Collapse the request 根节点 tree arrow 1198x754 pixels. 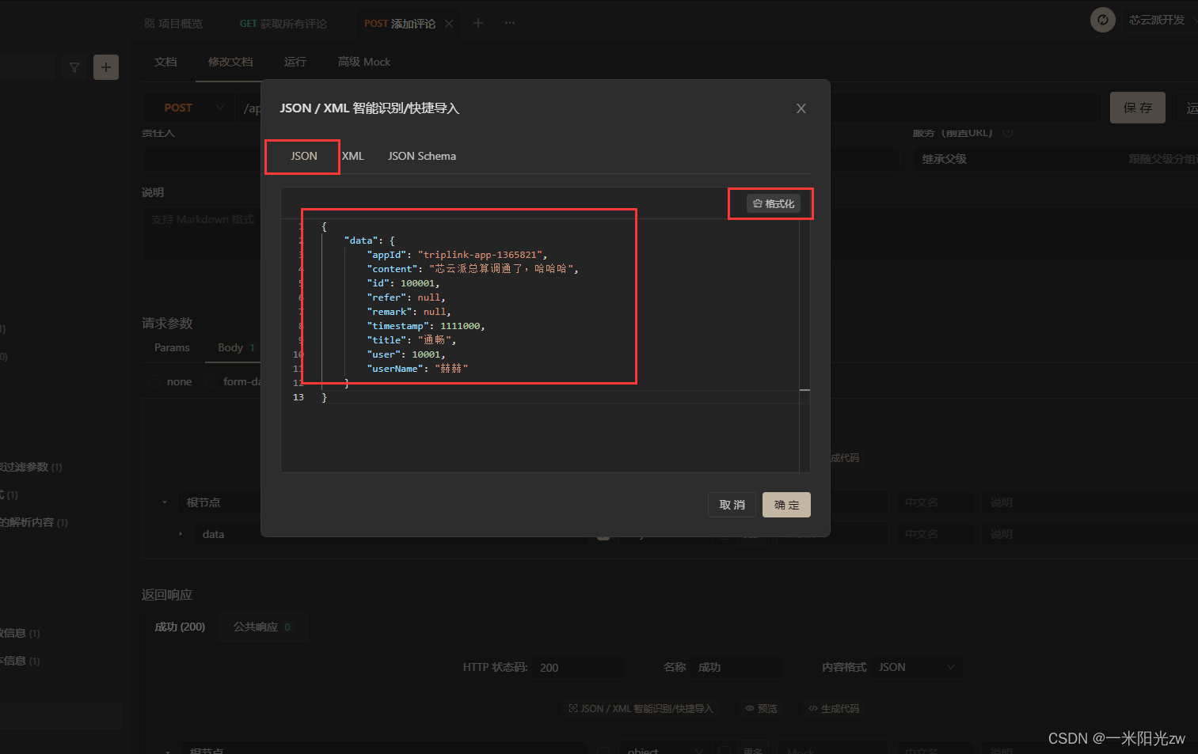click(x=165, y=502)
